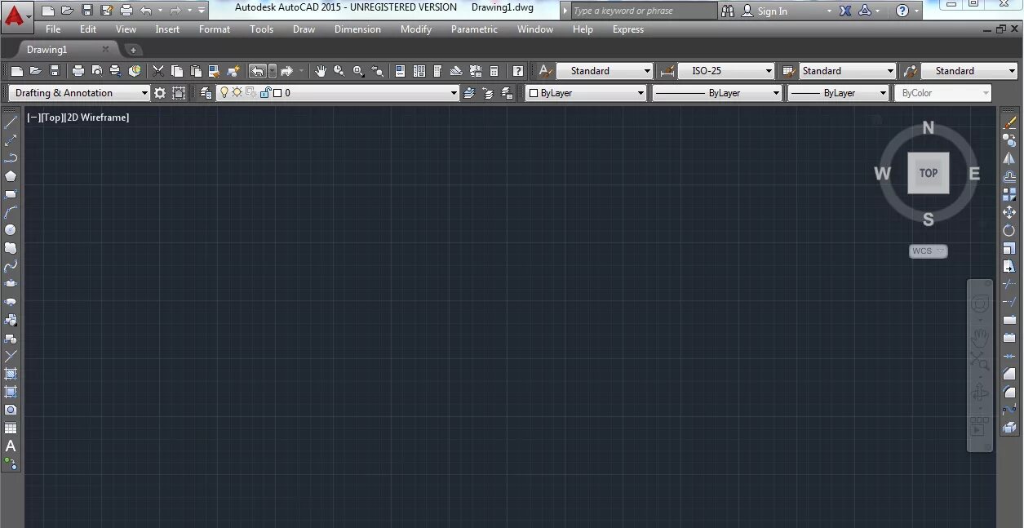1024x528 pixels.
Task: Select the Arc tool
Action: click(11, 212)
